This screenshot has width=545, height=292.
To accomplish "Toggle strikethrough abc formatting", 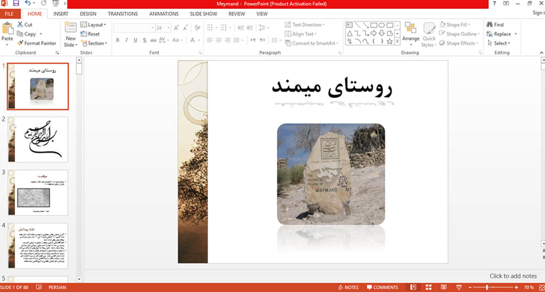I will tap(153, 40).
